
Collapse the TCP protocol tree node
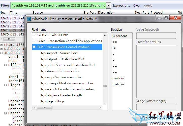pyautogui.click(x=34, y=47)
